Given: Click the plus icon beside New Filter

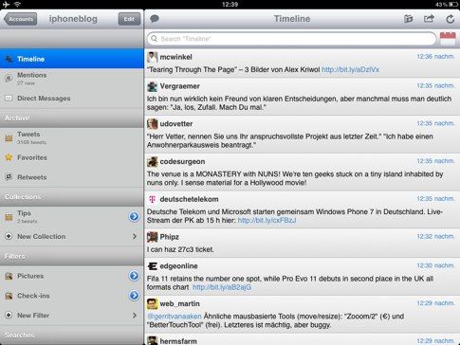Looking at the screenshot, I should tap(9, 315).
